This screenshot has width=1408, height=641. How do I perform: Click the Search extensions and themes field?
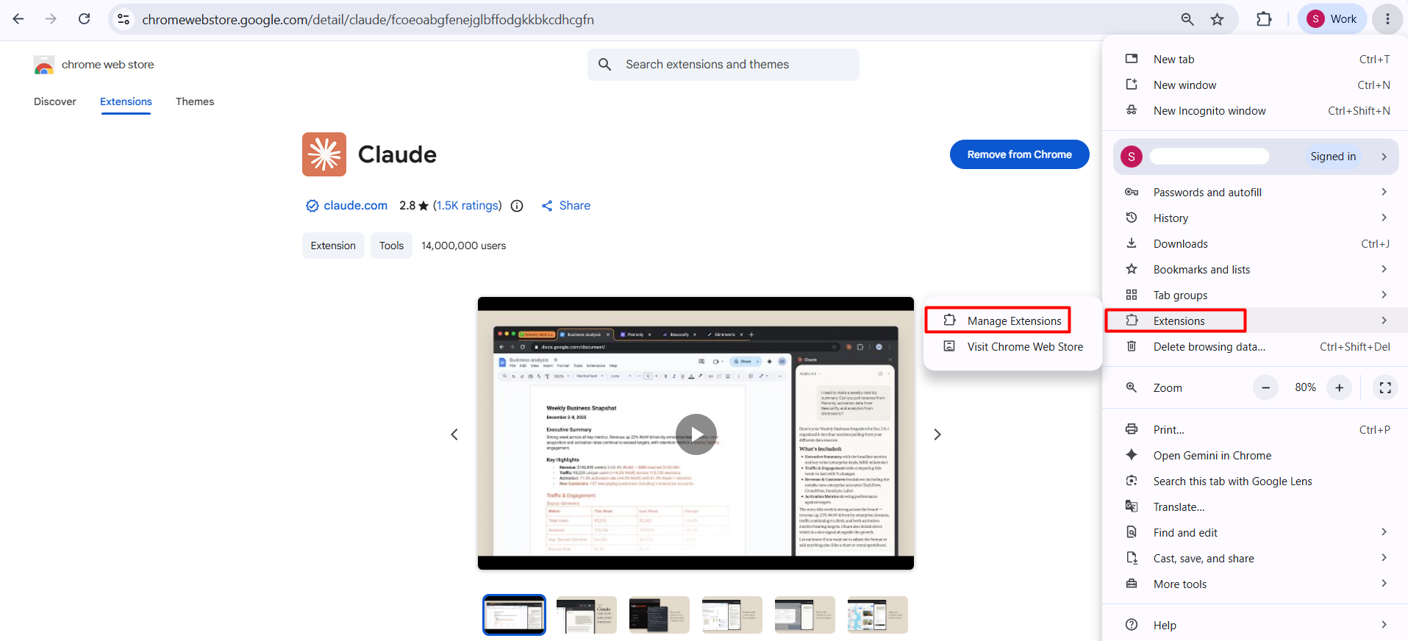pyautogui.click(x=723, y=65)
